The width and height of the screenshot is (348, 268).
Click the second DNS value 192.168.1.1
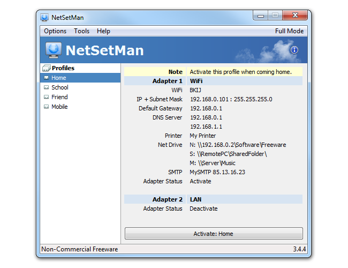pyautogui.click(x=206, y=126)
